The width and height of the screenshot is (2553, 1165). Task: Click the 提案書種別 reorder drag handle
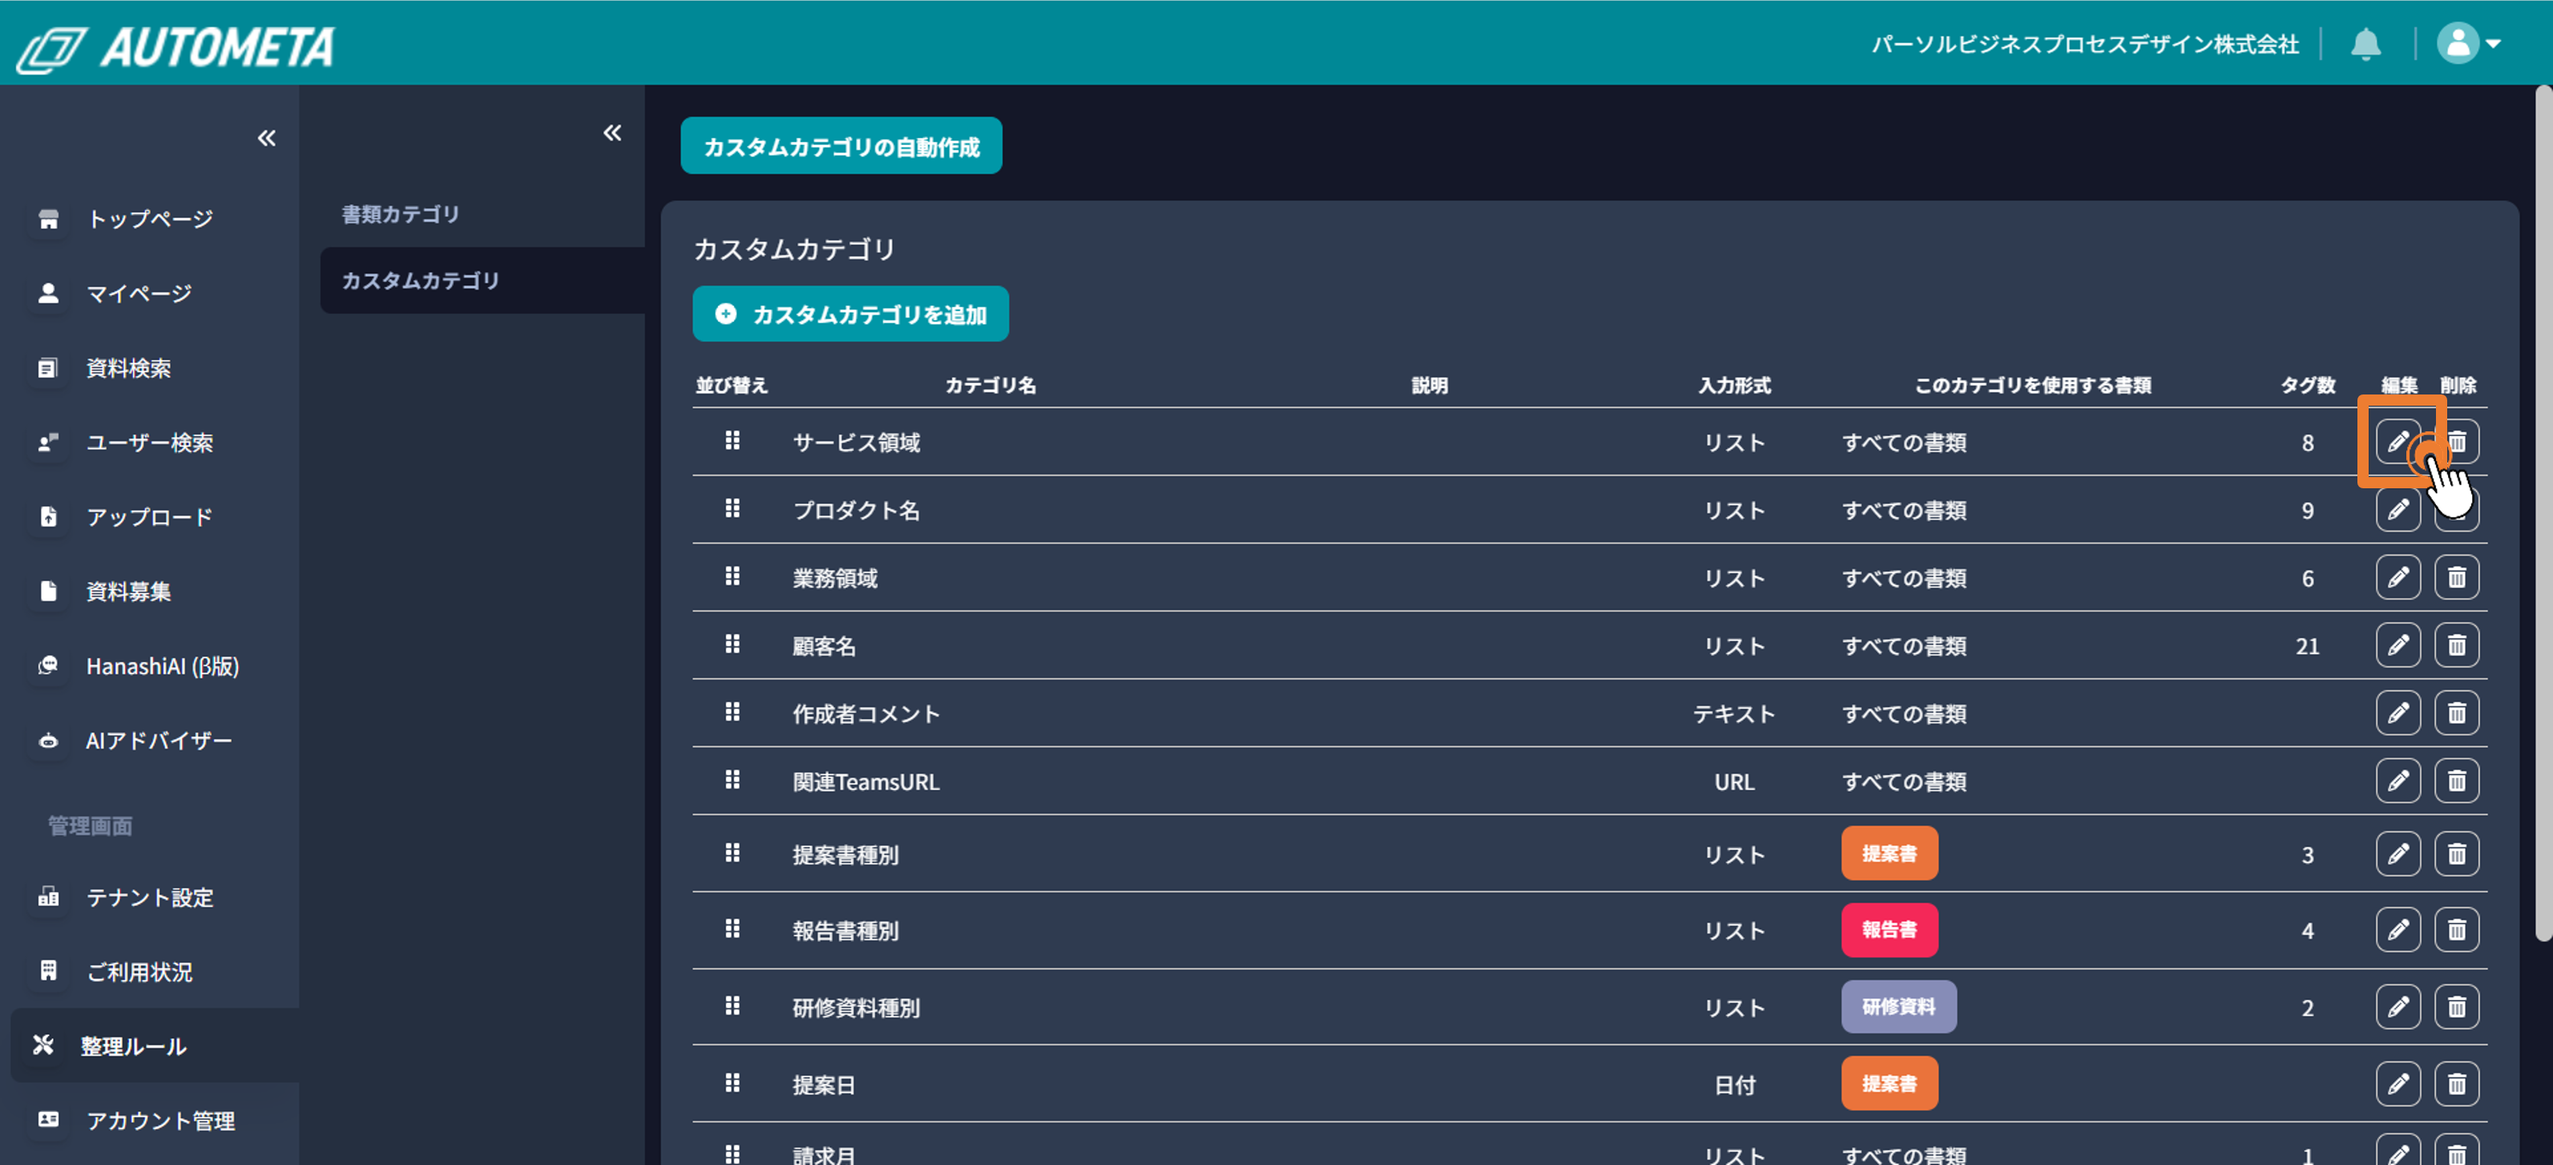[x=733, y=852]
